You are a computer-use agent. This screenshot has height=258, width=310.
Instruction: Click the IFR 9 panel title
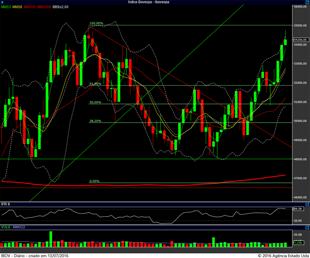pos(5,204)
